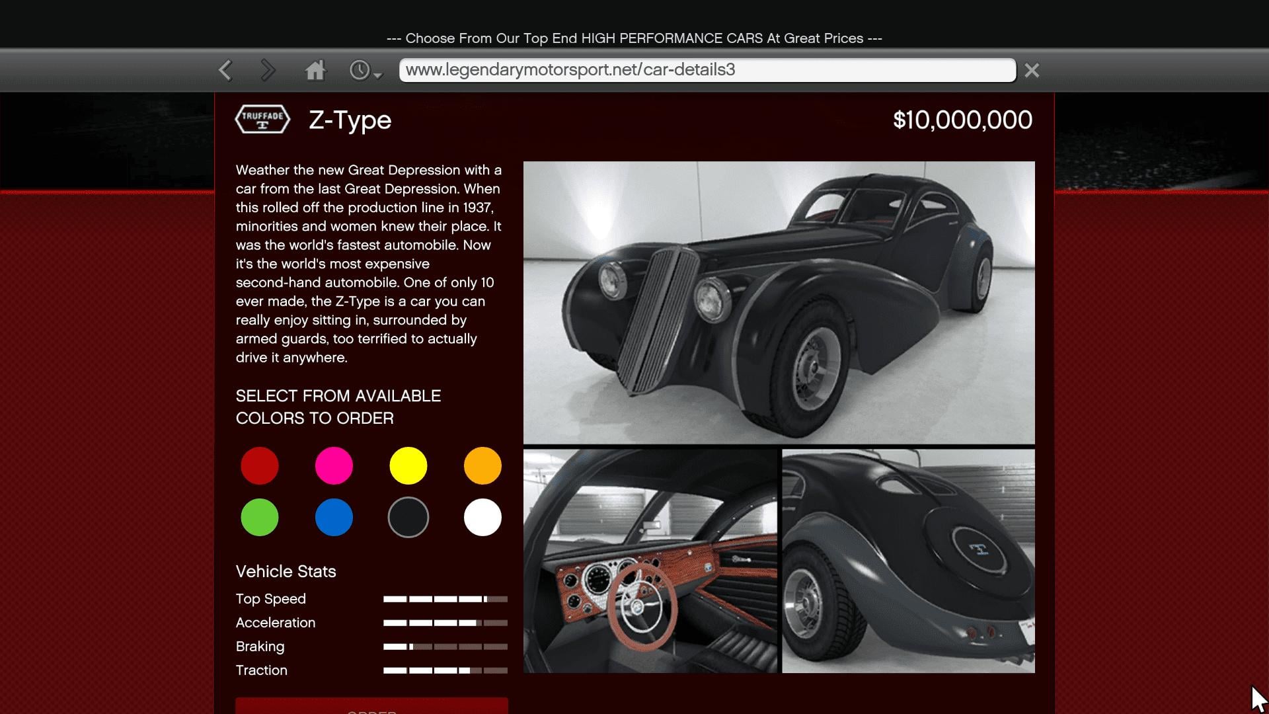The width and height of the screenshot is (1269, 714).
Task: Click the HIGH PERFORMANCE CARS banner
Action: tap(634, 38)
